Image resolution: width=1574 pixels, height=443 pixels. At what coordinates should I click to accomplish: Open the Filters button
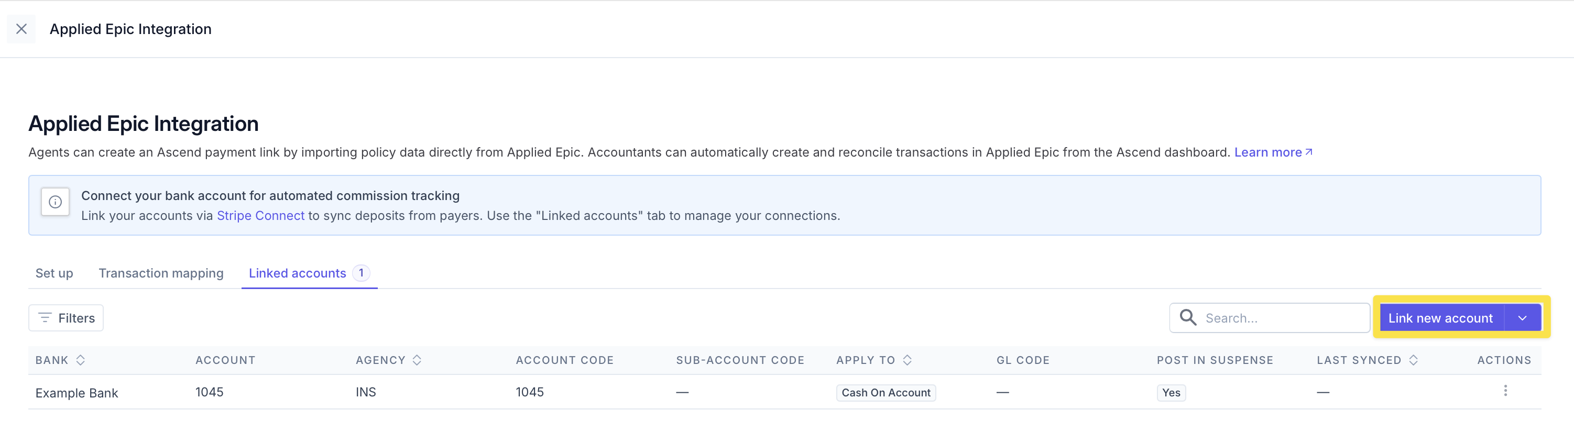point(66,318)
